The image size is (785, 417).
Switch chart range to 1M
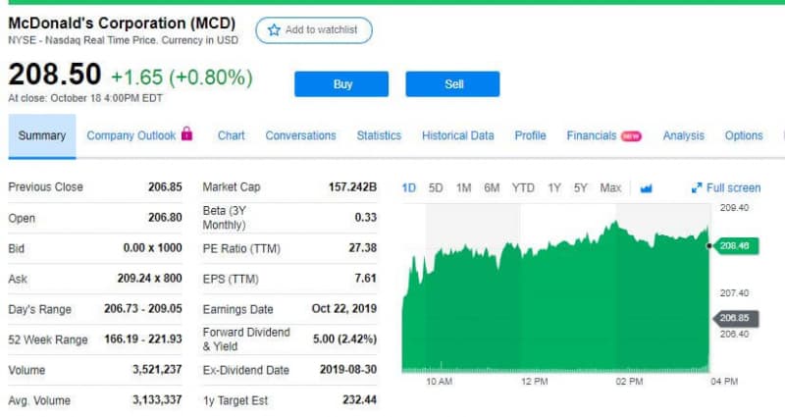[x=463, y=188]
